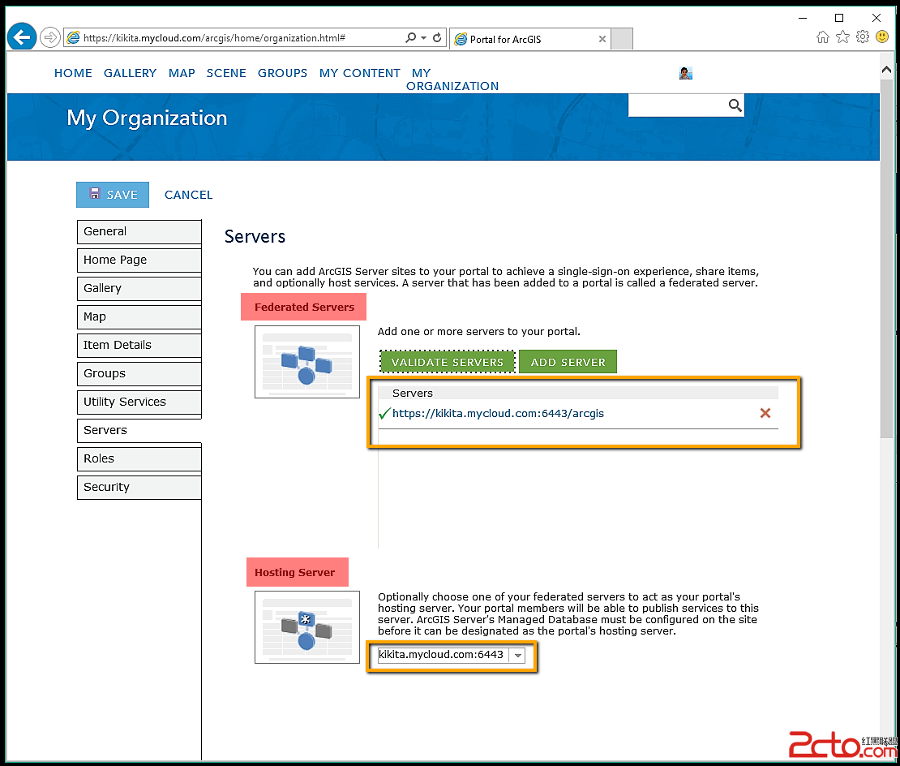900x766 pixels.
Task: Open the GALLERY navigation link
Action: point(131,73)
